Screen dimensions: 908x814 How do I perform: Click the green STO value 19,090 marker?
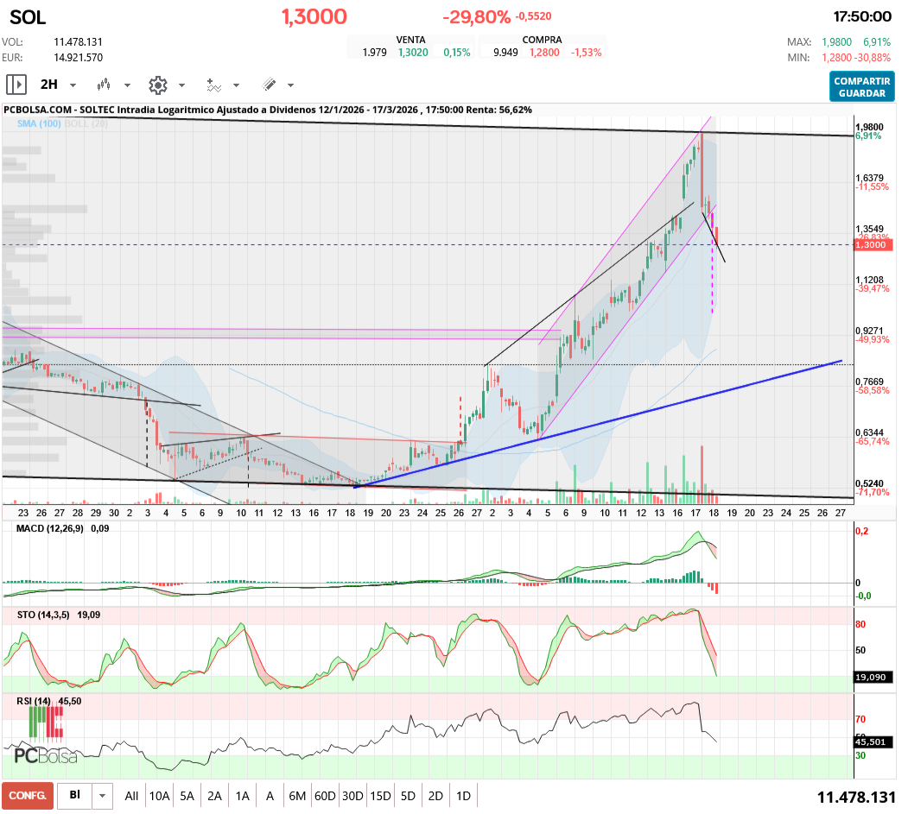point(874,678)
